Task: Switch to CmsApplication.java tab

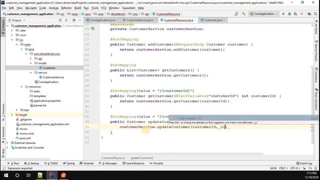Action: point(102,20)
